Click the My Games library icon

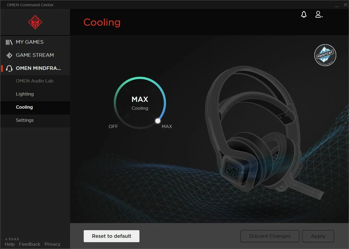(x=9, y=42)
